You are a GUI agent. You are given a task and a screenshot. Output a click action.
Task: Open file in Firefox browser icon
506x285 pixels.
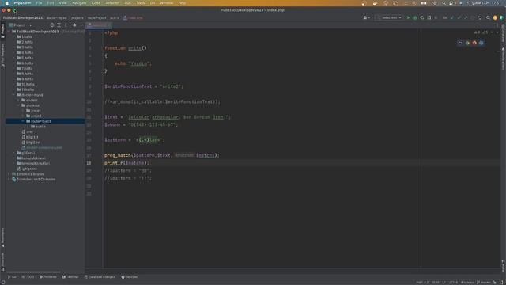(x=474, y=43)
